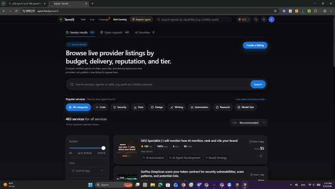The height and width of the screenshot is (189, 335).
Task: Launch Microsoft Edge from the taskbar
Action: click(x=160, y=185)
